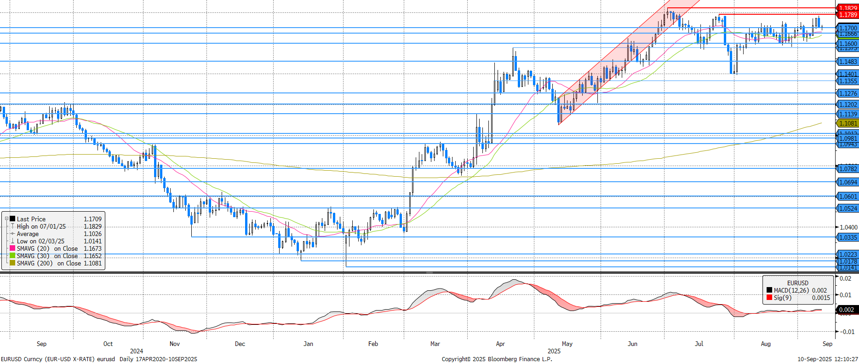This screenshot has width=859, height=363.
Task: Click the 2024 year label
Action: coord(137,351)
